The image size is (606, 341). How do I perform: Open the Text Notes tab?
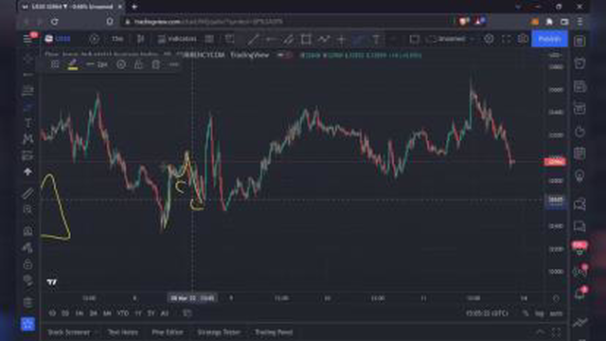pyautogui.click(x=123, y=332)
